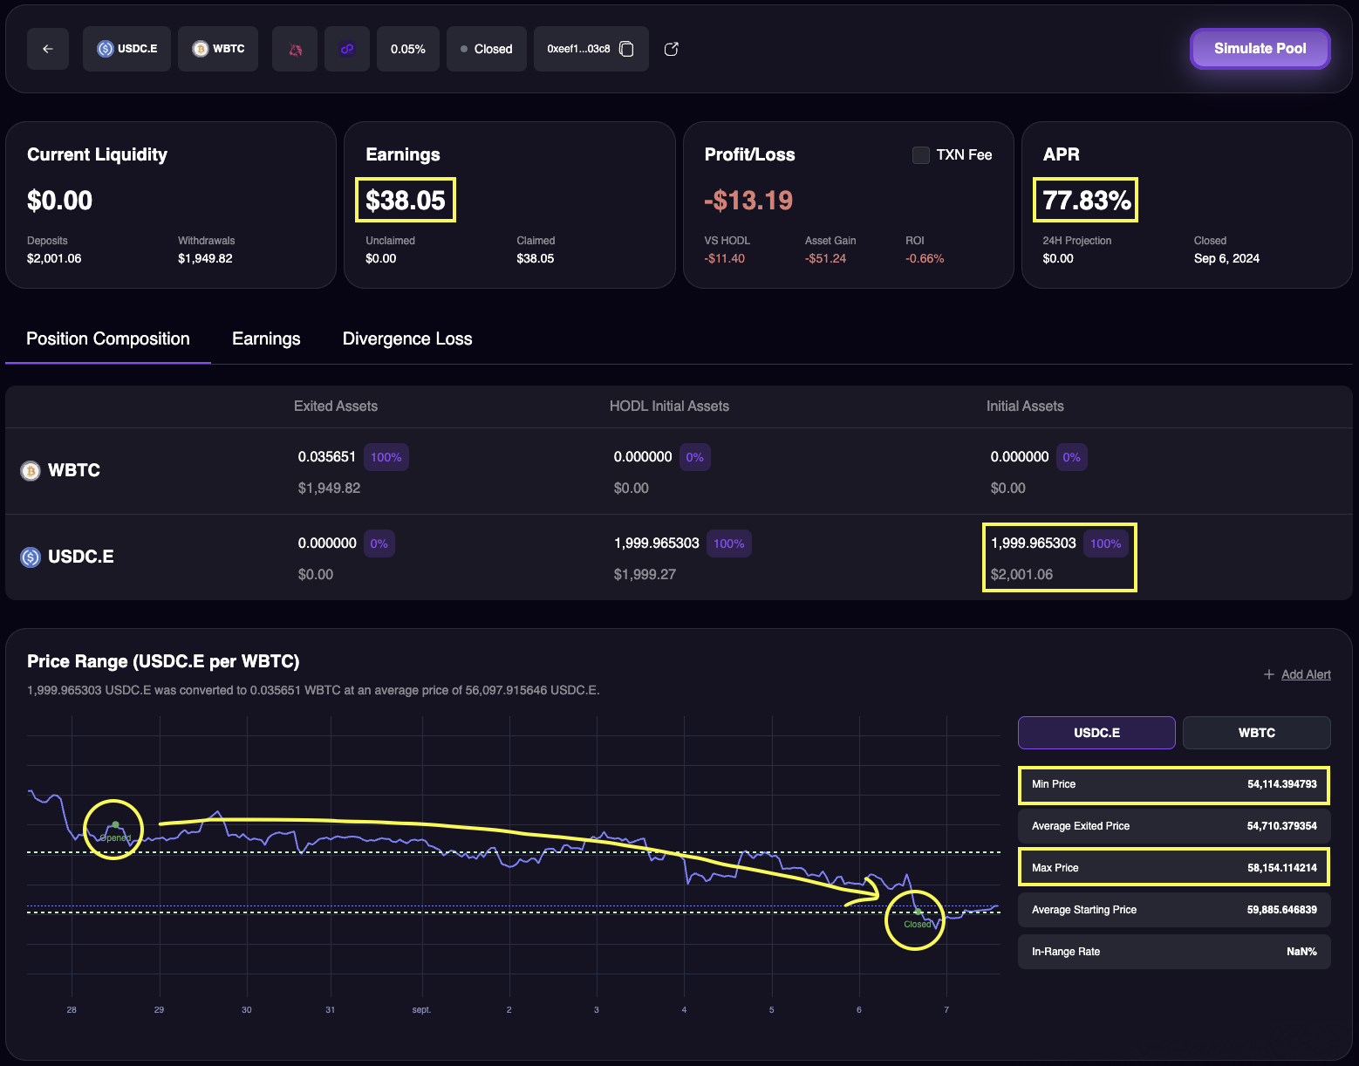Open position in external link
The height and width of the screenshot is (1066, 1359).
point(672,49)
